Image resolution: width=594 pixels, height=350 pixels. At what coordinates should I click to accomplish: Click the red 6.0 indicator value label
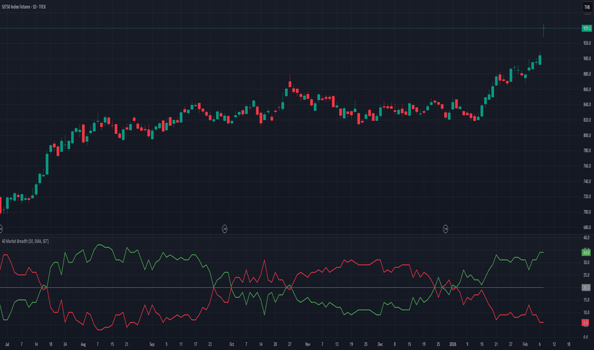tap(586, 323)
